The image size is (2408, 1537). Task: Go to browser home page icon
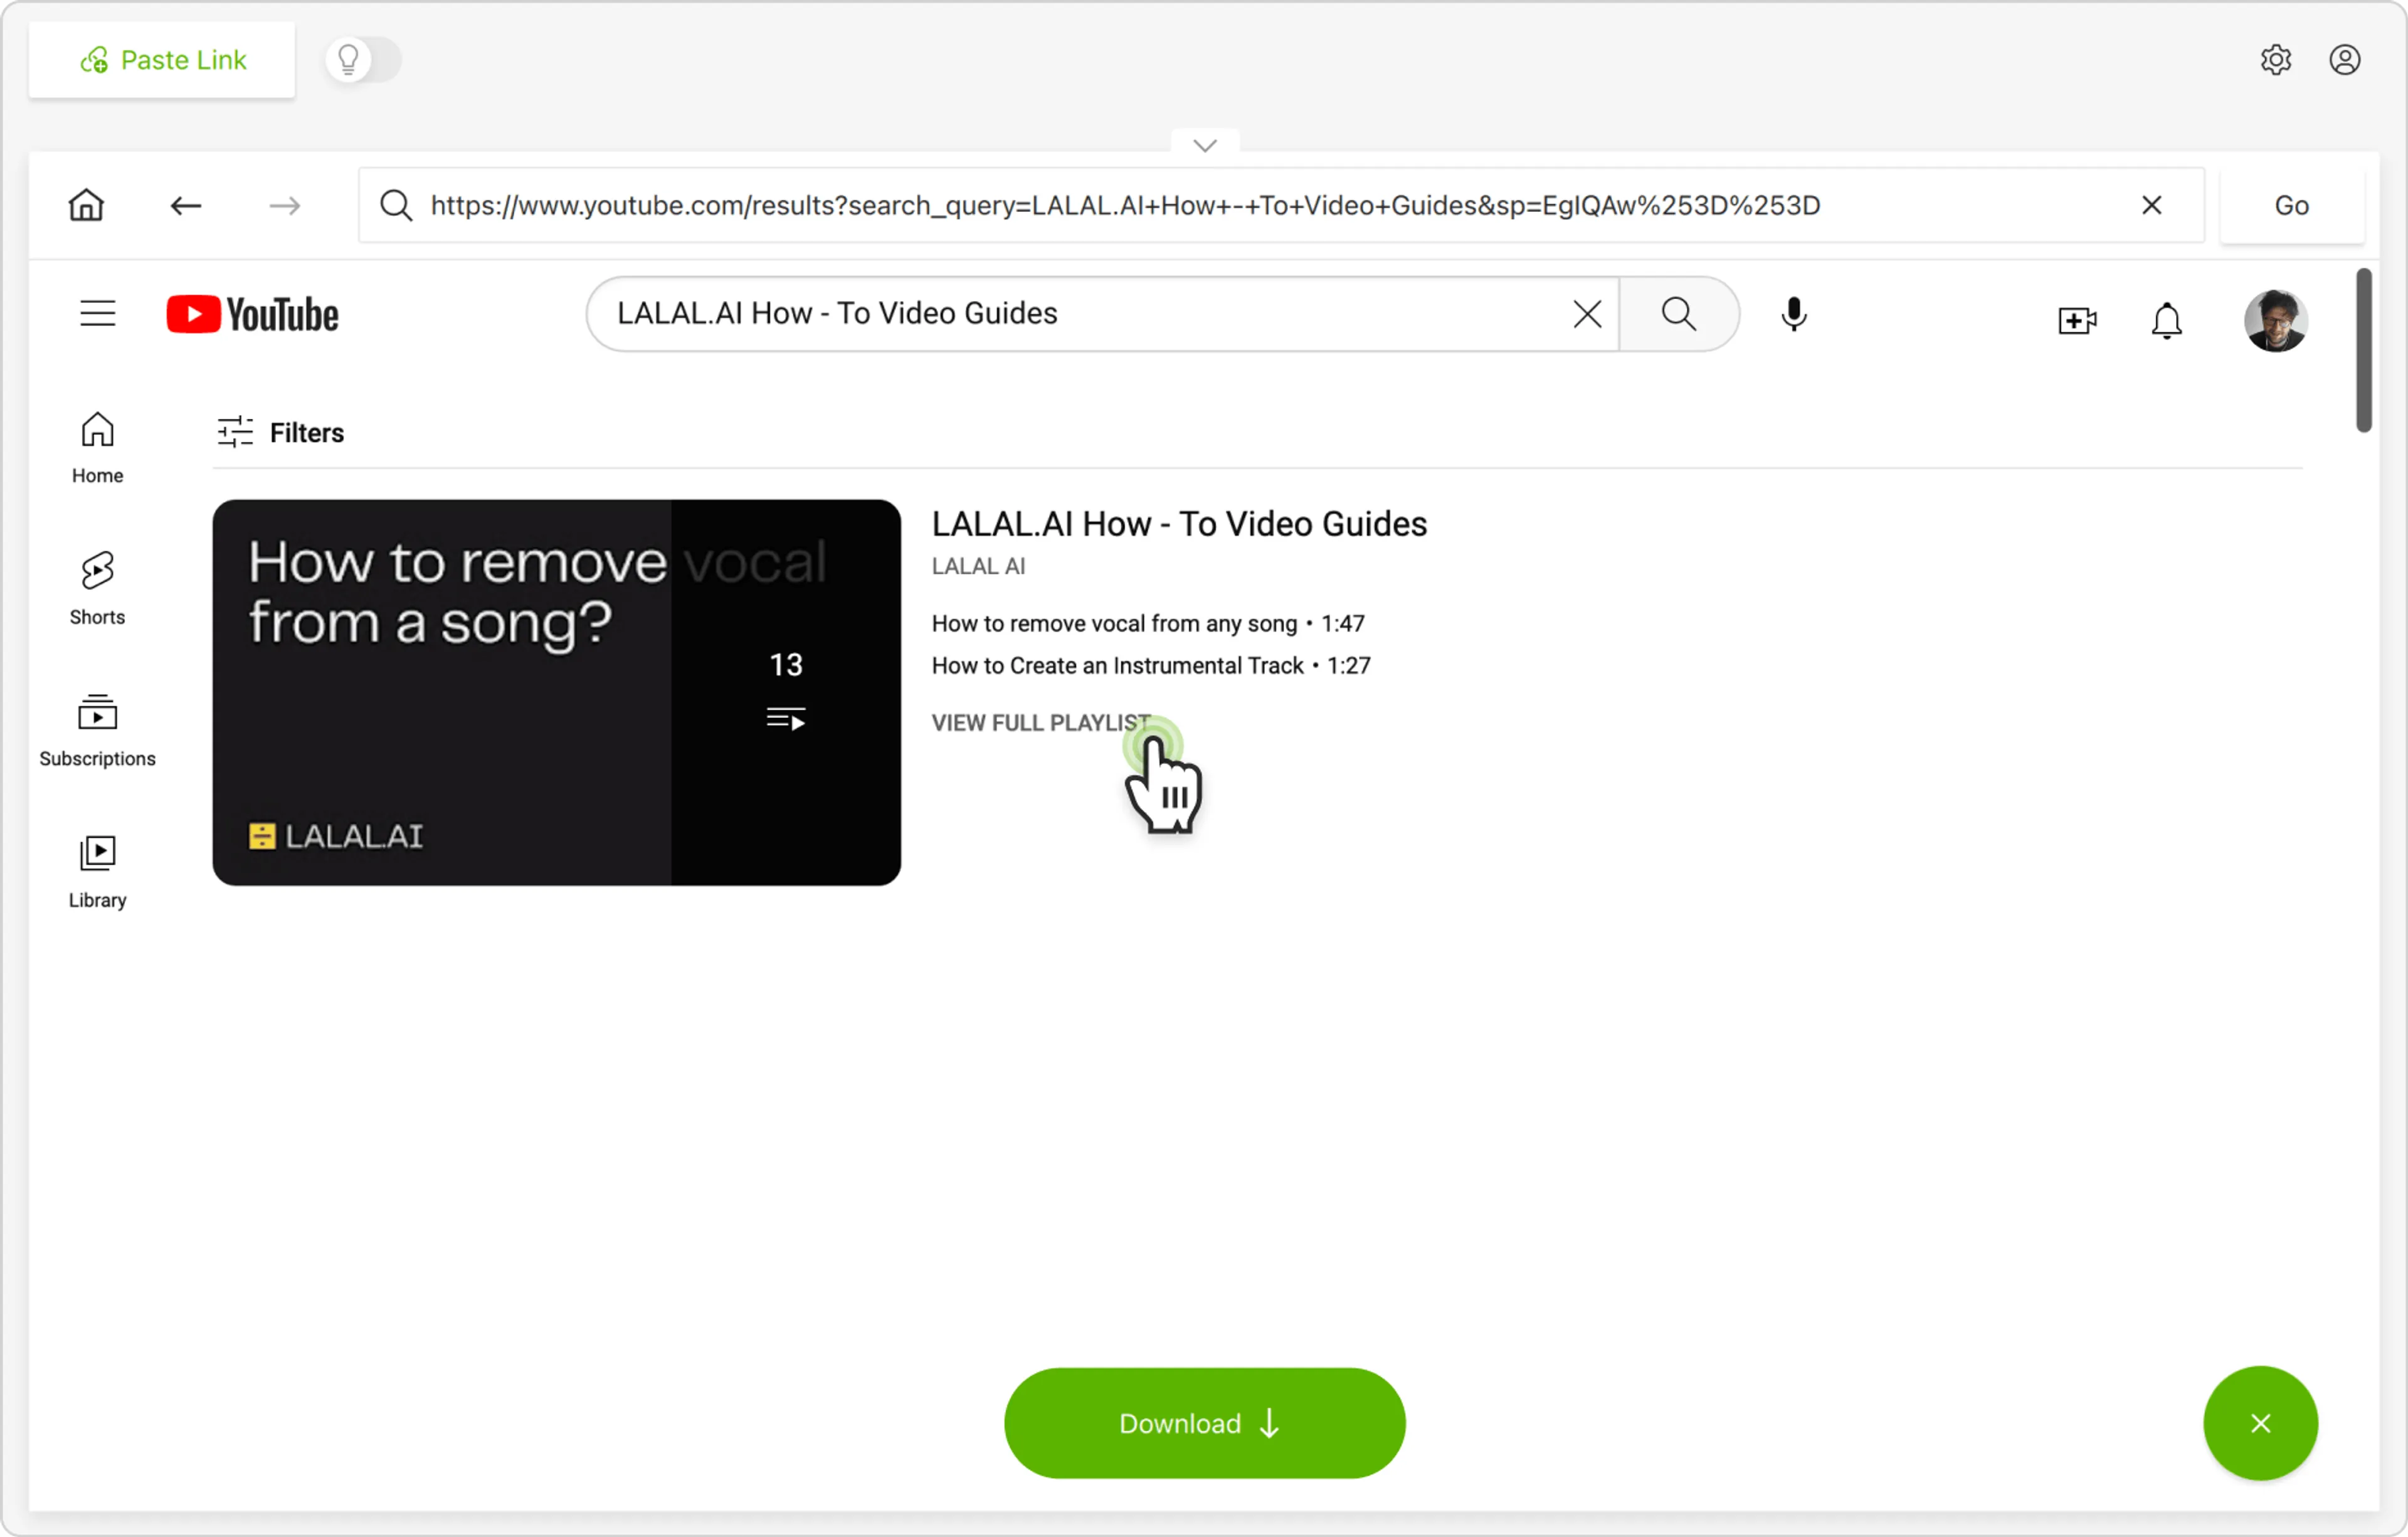[x=86, y=205]
